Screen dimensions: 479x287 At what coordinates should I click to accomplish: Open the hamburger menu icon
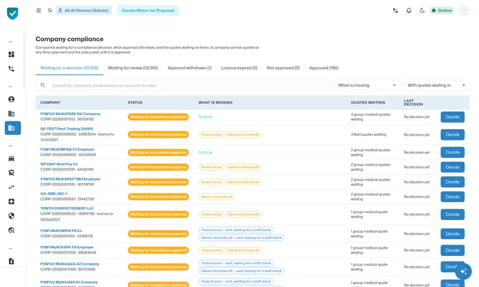38,10
